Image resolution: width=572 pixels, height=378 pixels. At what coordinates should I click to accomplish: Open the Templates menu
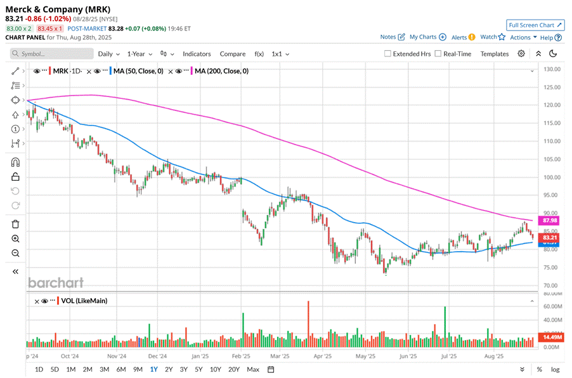tap(494, 54)
